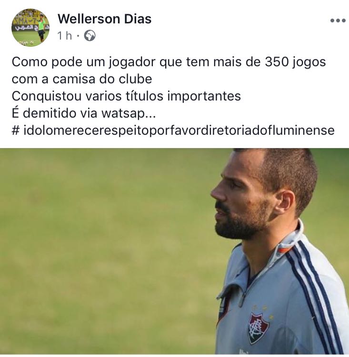Click the line "Conquistou varios títulos importantes"
The height and width of the screenshot is (357, 349).
[126, 96]
